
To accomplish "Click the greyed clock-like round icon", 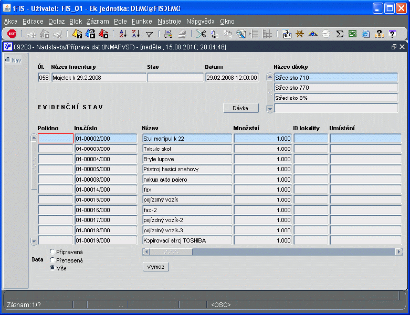I will pos(326,34).
